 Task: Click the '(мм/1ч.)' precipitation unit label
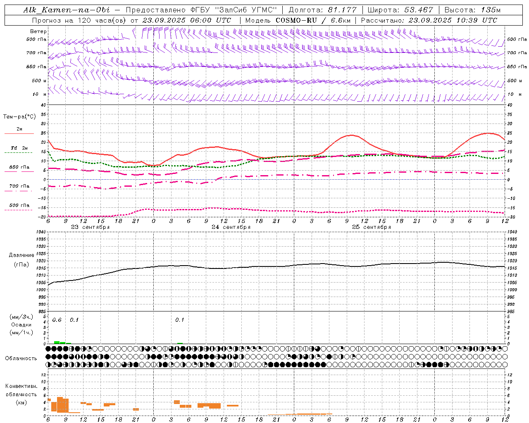click(21, 333)
